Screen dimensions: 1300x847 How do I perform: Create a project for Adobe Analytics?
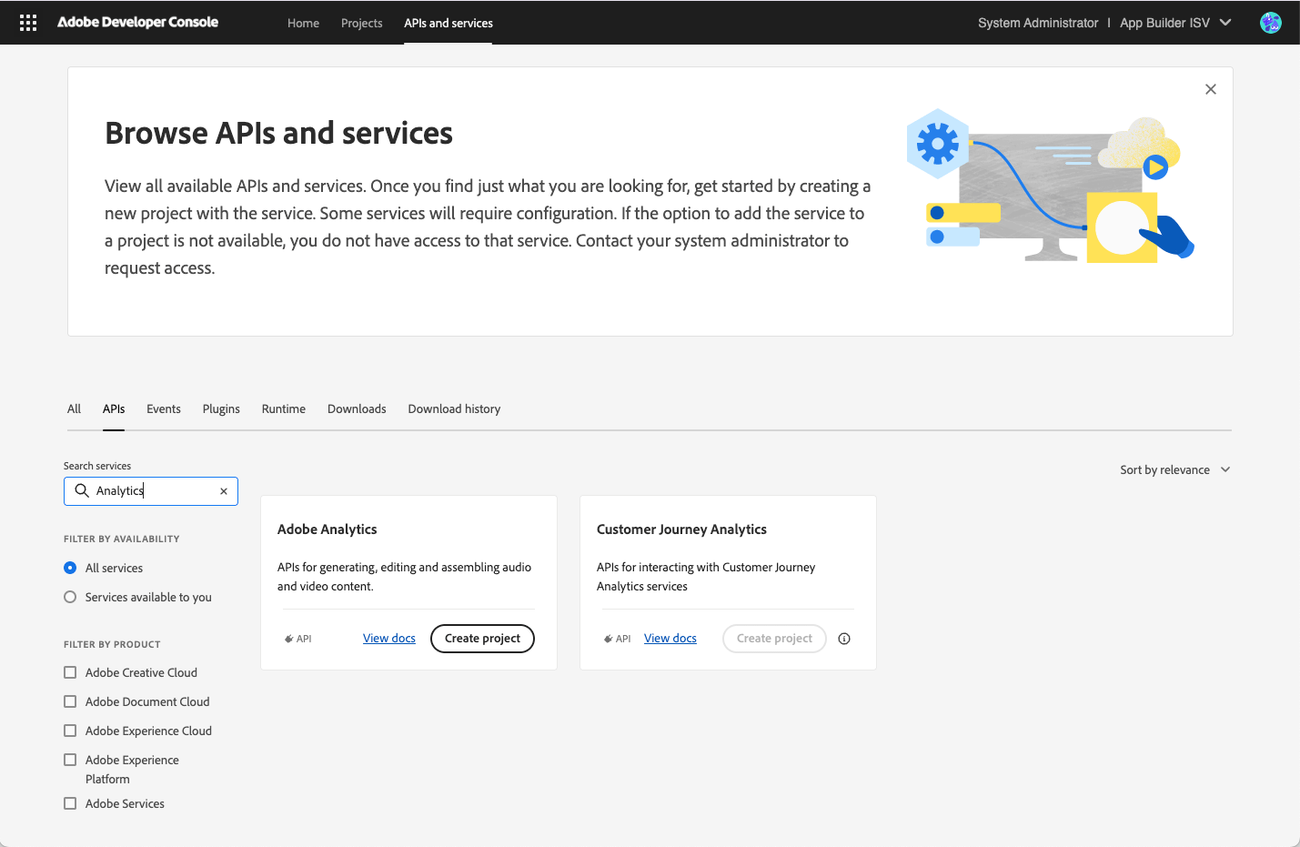[x=482, y=638]
